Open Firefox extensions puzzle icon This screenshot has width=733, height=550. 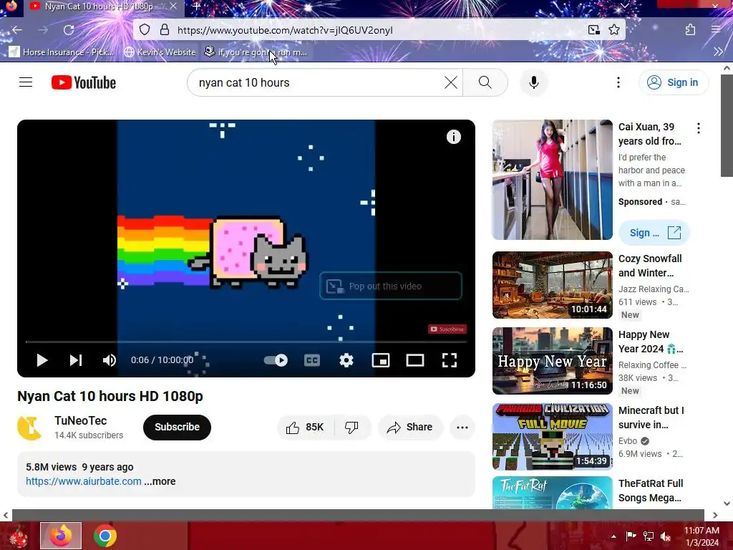coord(690,30)
